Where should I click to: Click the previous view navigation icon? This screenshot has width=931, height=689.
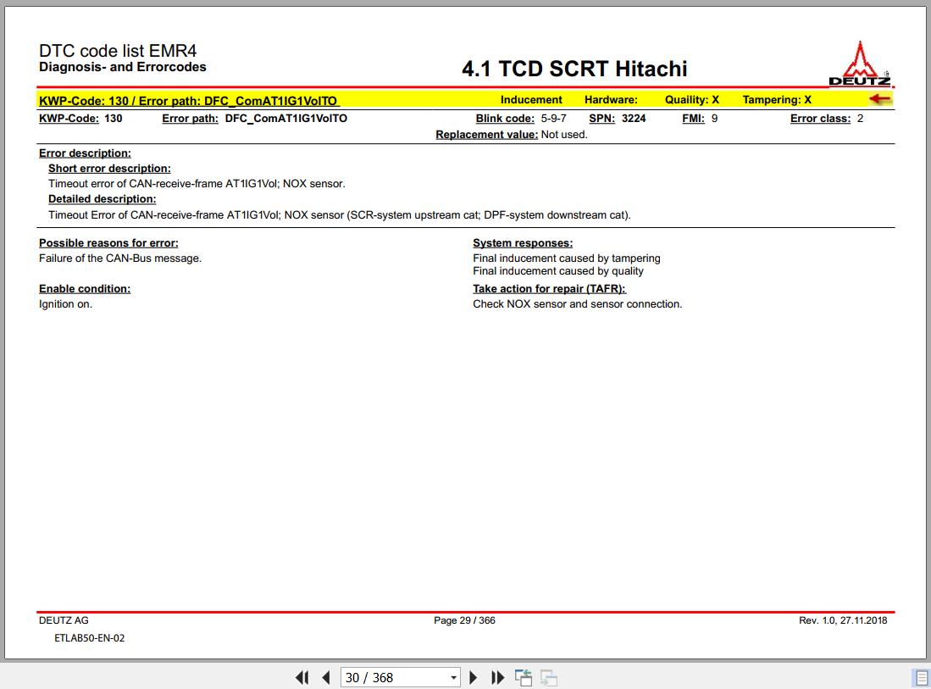tap(523, 678)
